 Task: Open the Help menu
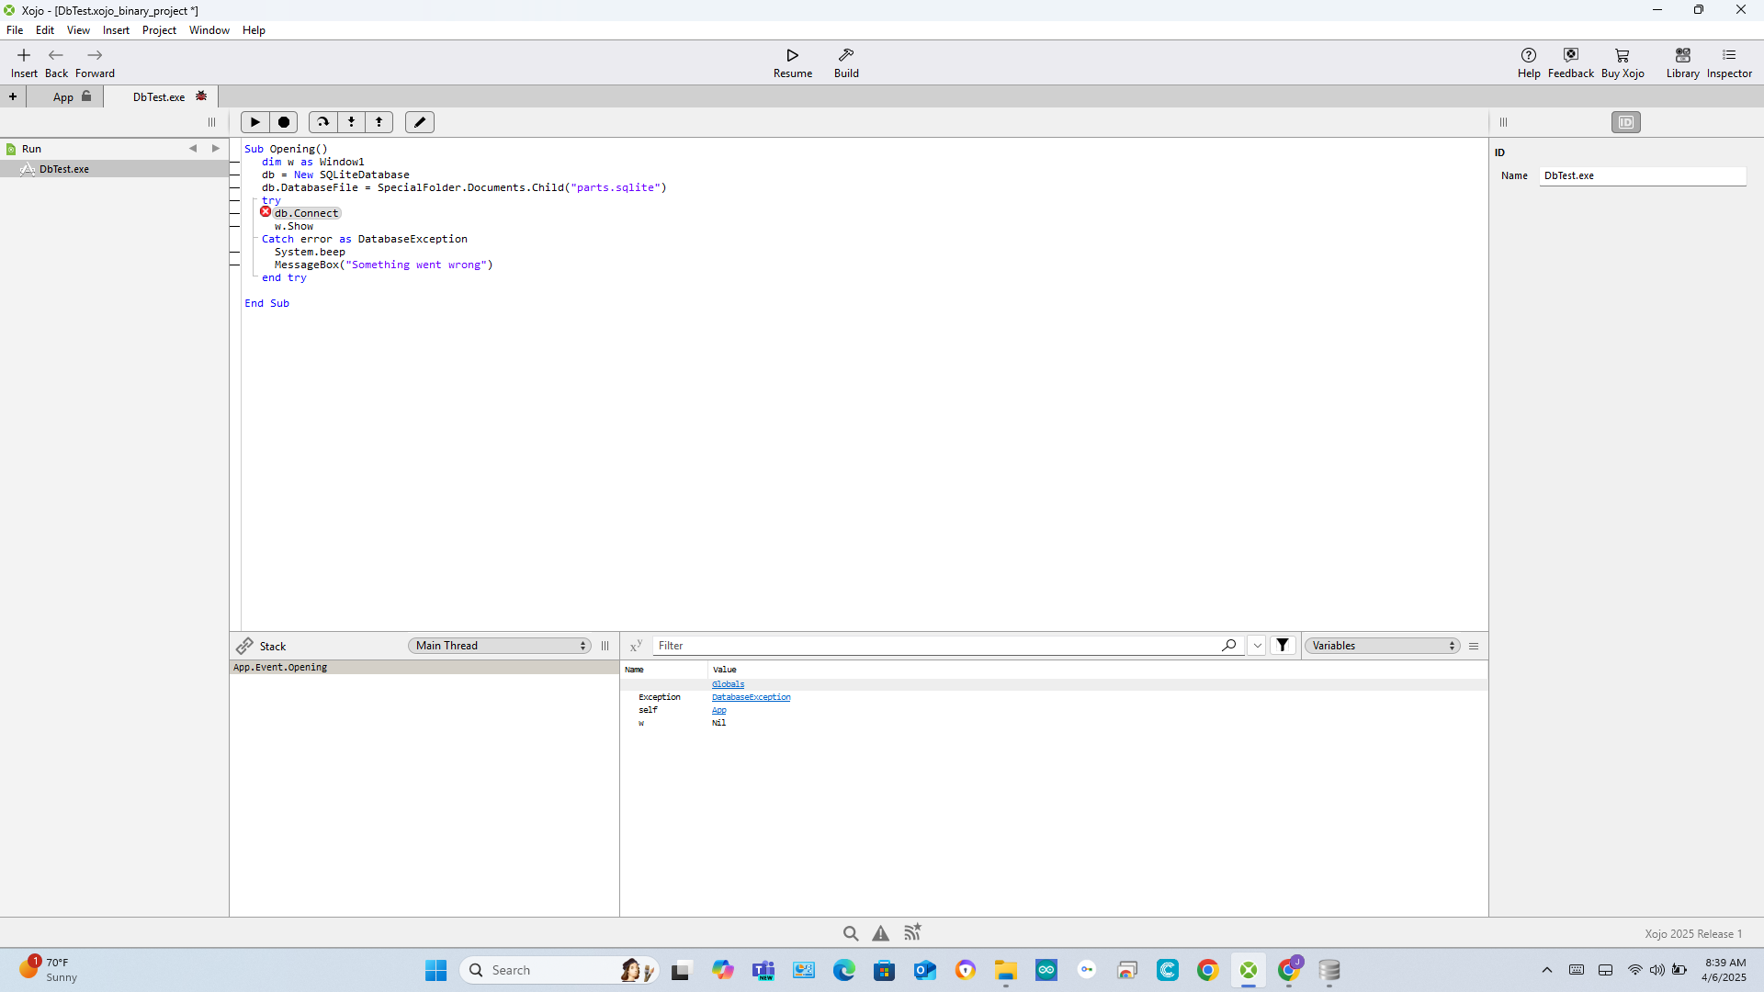254,30
